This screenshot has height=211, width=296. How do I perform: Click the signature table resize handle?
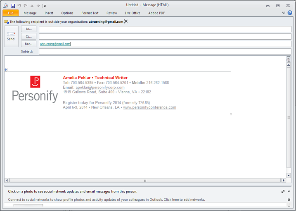pyautogui.click(x=231, y=114)
